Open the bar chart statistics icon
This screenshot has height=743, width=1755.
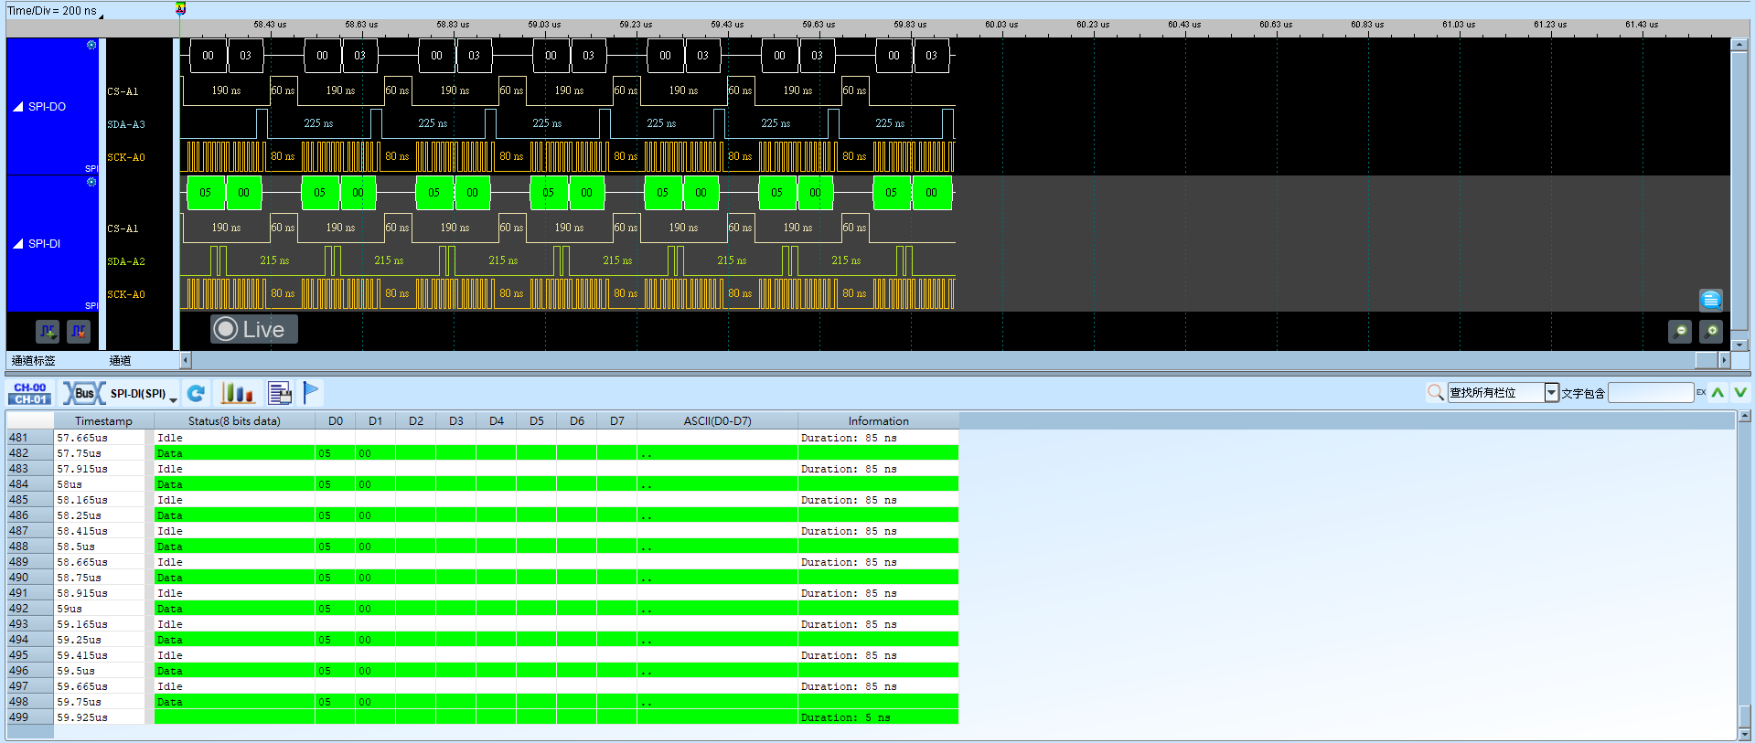(x=238, y=393)
